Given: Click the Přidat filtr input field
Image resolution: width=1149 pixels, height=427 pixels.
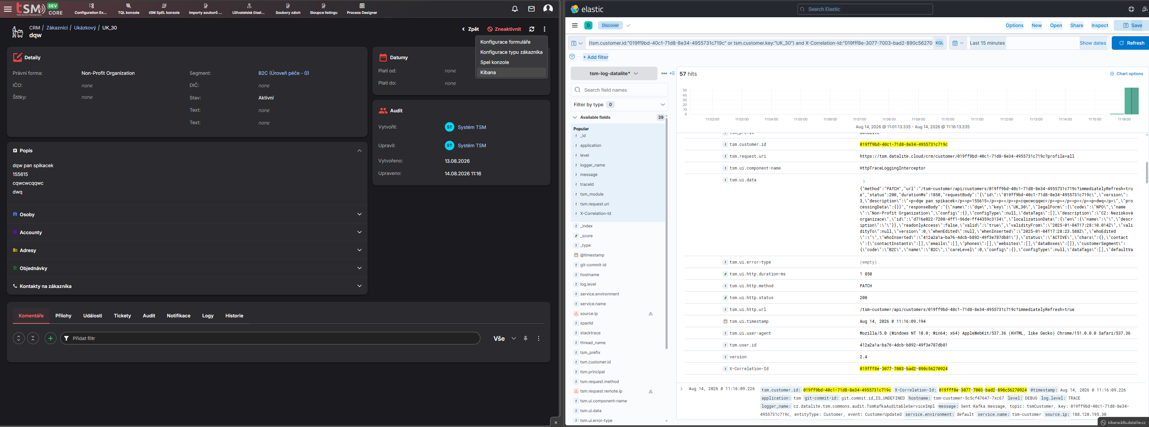Looking at the screenshot, I should [x=270, y=338].
